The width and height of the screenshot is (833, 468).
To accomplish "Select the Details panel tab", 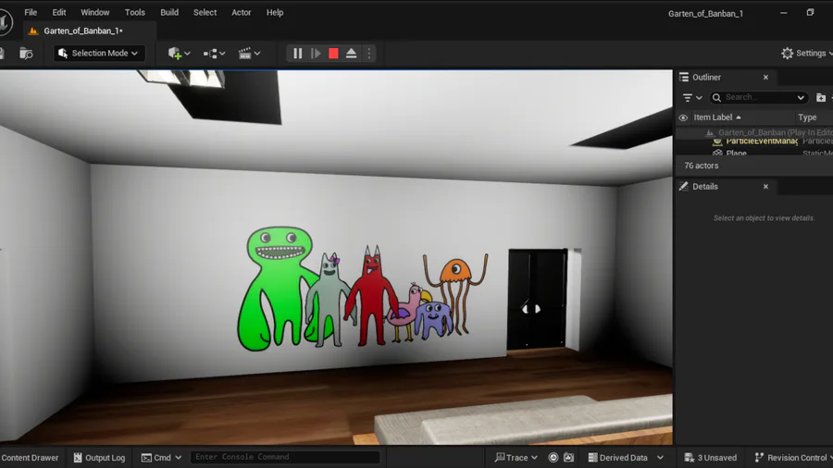I will tap(705, 186).
